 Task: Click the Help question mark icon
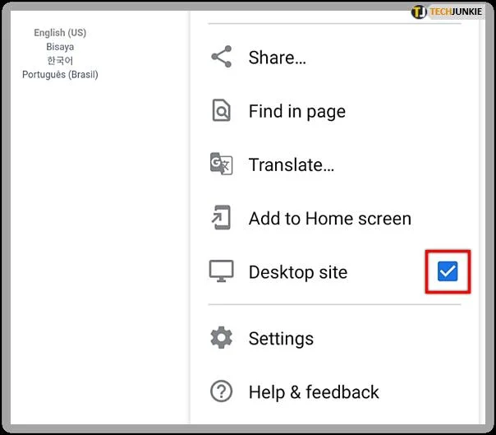tap(221, 392)
